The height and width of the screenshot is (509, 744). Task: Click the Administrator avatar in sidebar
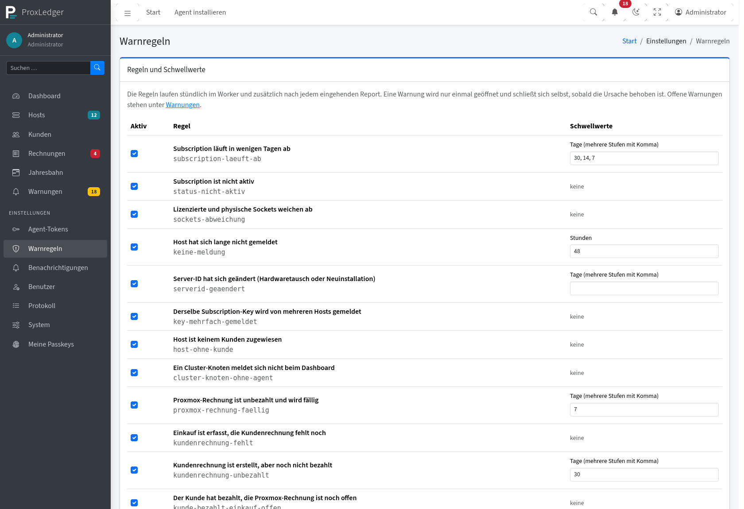coord(14,40)
